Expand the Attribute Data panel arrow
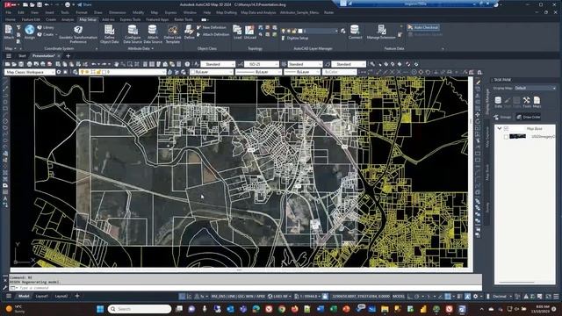Viewport: 562px width, 316px height. 153,49
